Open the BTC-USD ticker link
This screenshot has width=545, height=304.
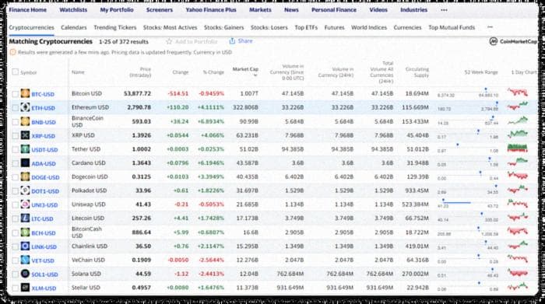coord(43,94)
